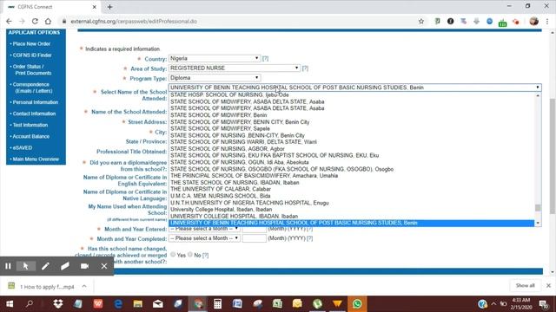The width and height of the screenshot is (556, 312).
Task: Open Area of Study dropdown
Action: point(235,68)
